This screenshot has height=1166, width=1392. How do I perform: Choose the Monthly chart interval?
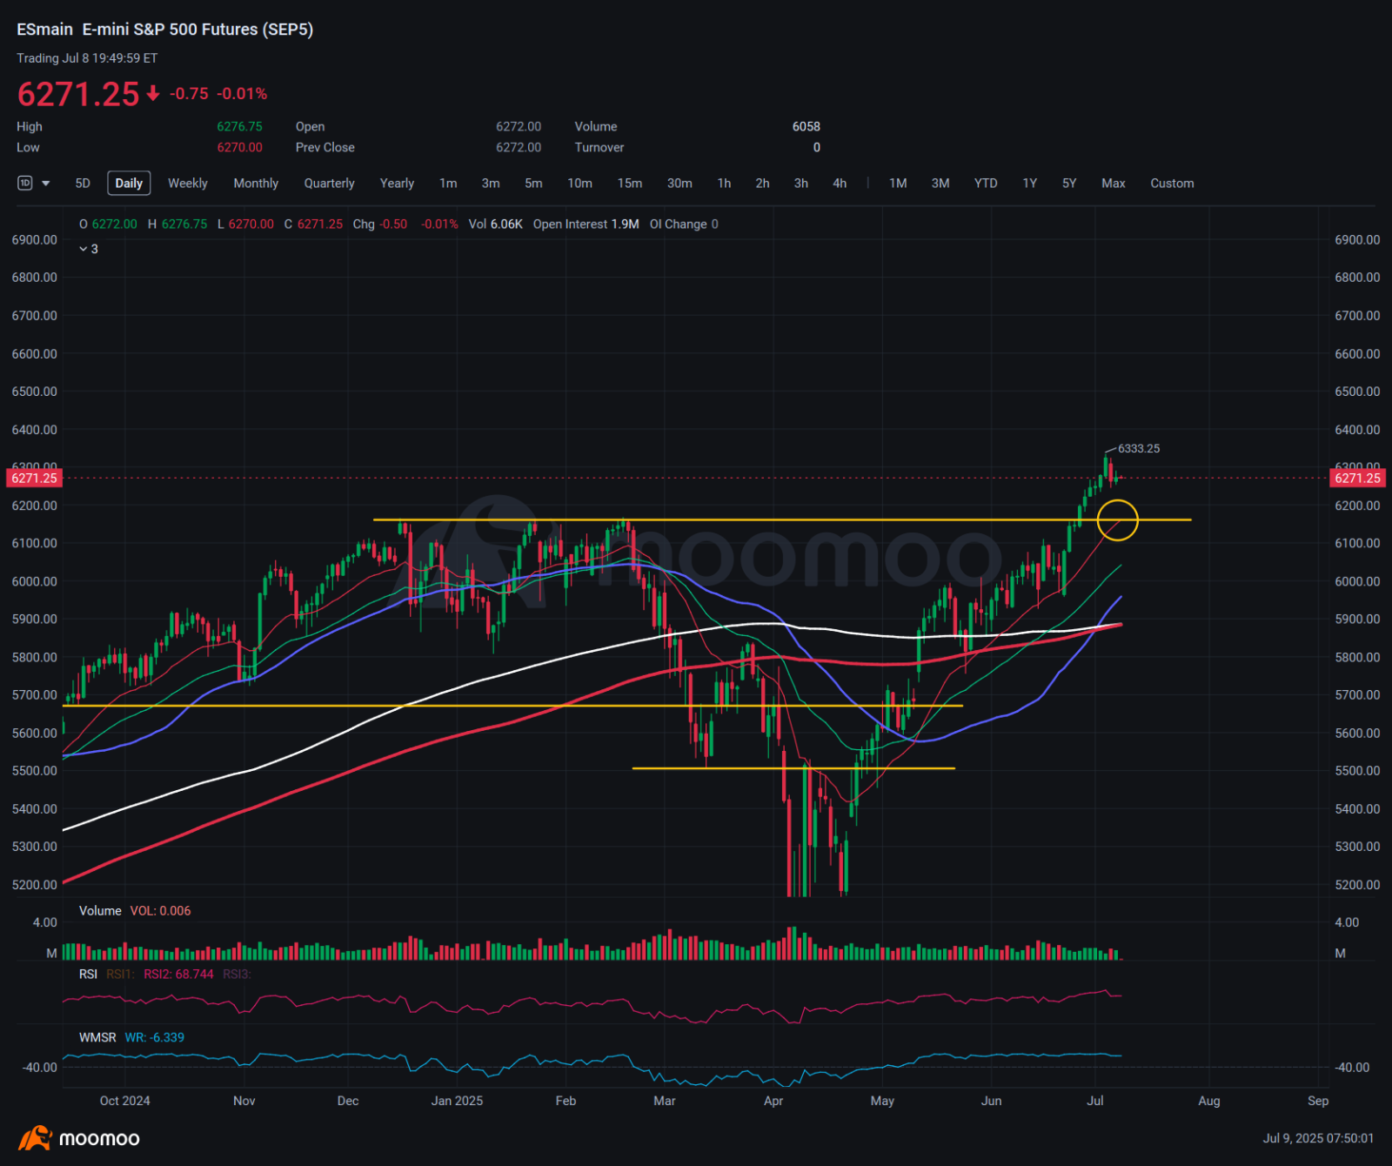[256, 184]
